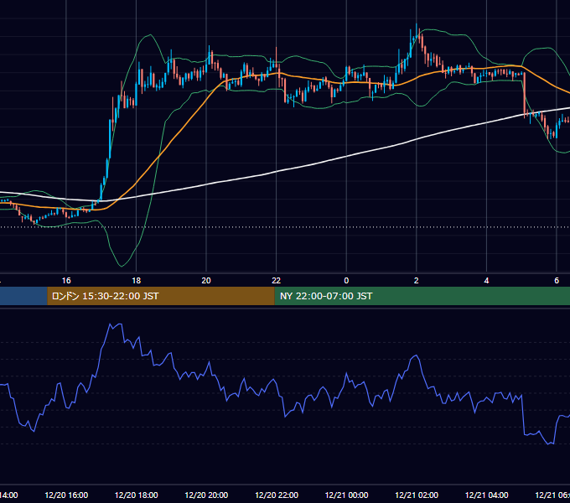The width and height of the screenshot is (570, 503).
Task: Click the time axis label 22
Action: click(277, 280)
